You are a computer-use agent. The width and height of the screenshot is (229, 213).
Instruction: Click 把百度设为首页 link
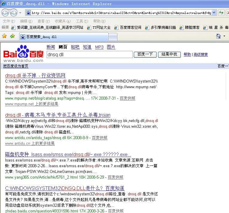point(16,66)
